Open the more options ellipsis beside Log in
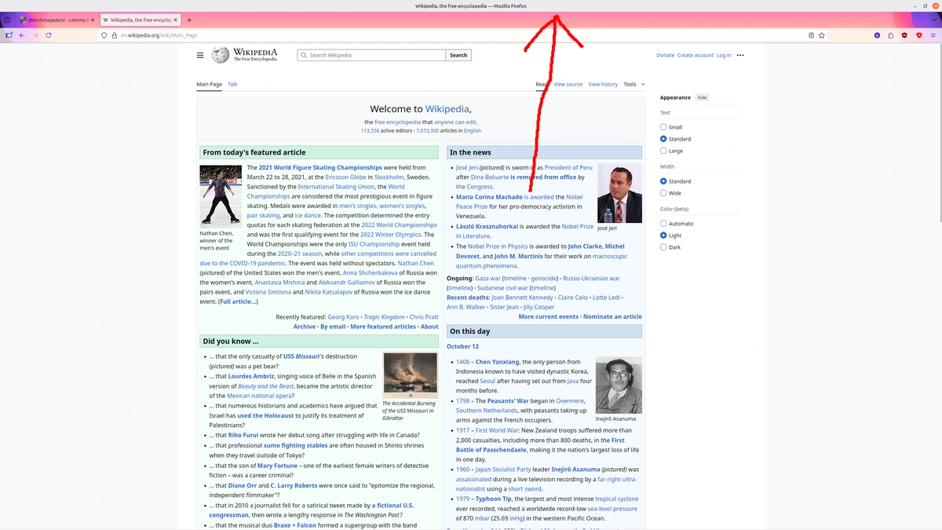 pos(739,55)
